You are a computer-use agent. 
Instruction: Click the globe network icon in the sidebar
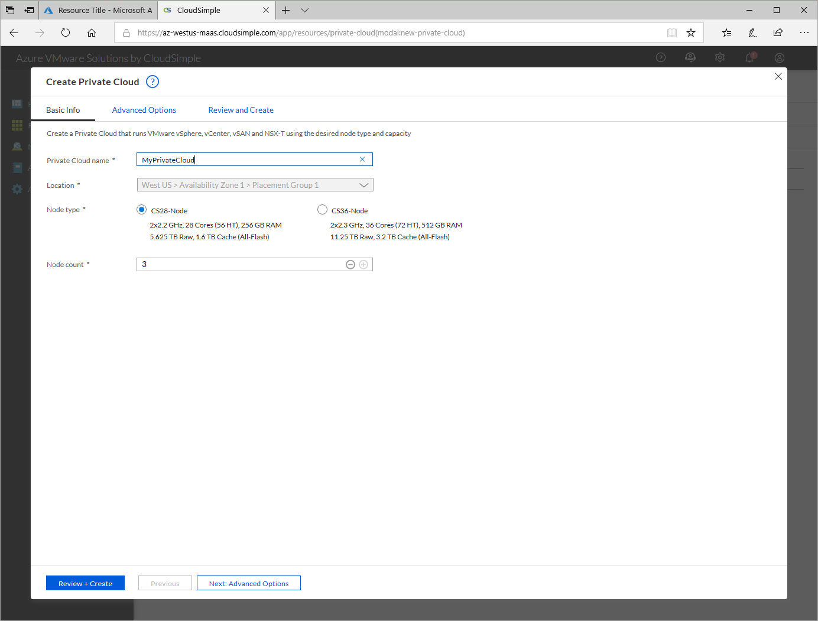(17, 146)
